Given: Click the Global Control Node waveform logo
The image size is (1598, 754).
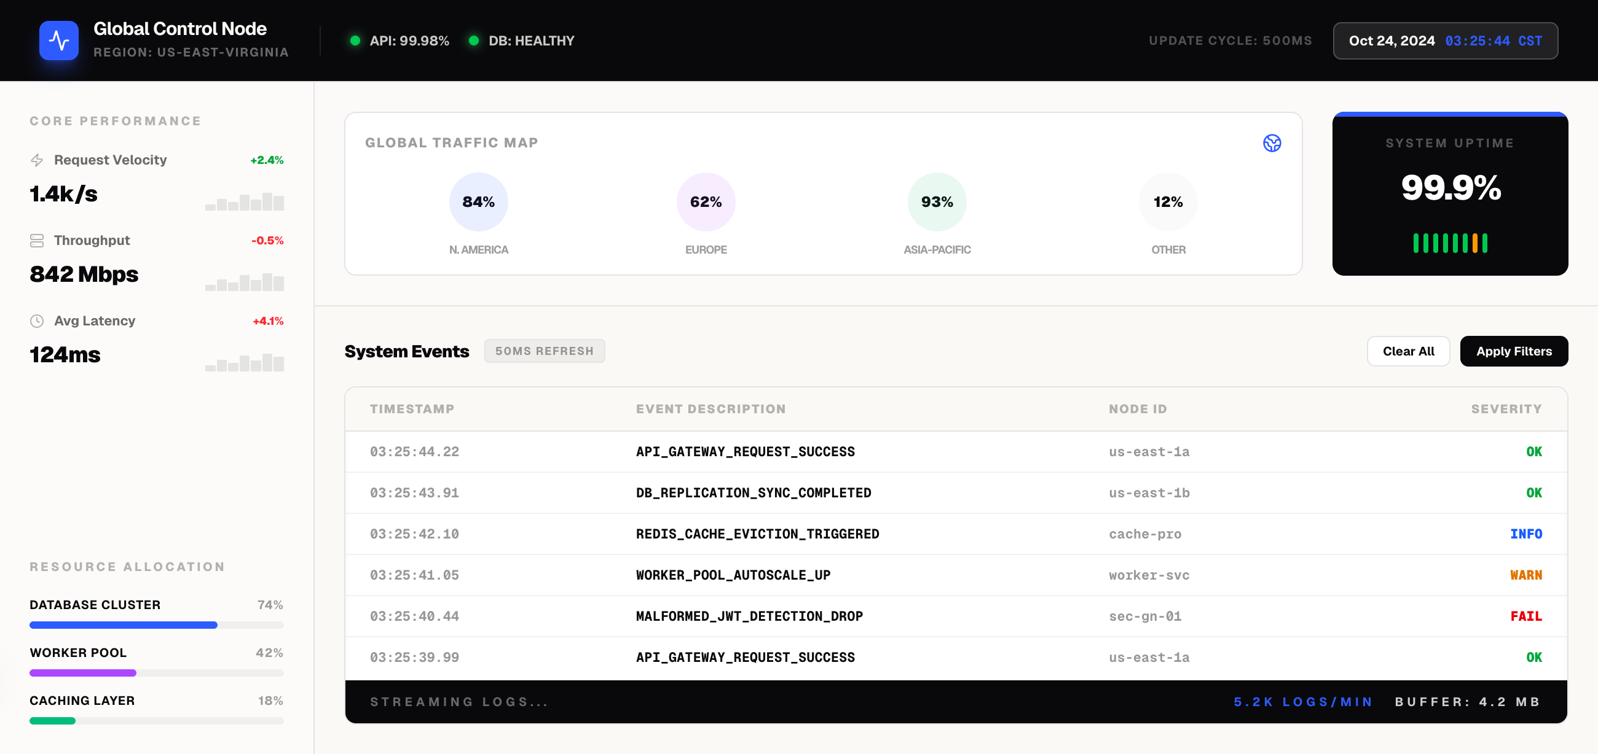Looking at the screenshot, I should tap(59, 41).
